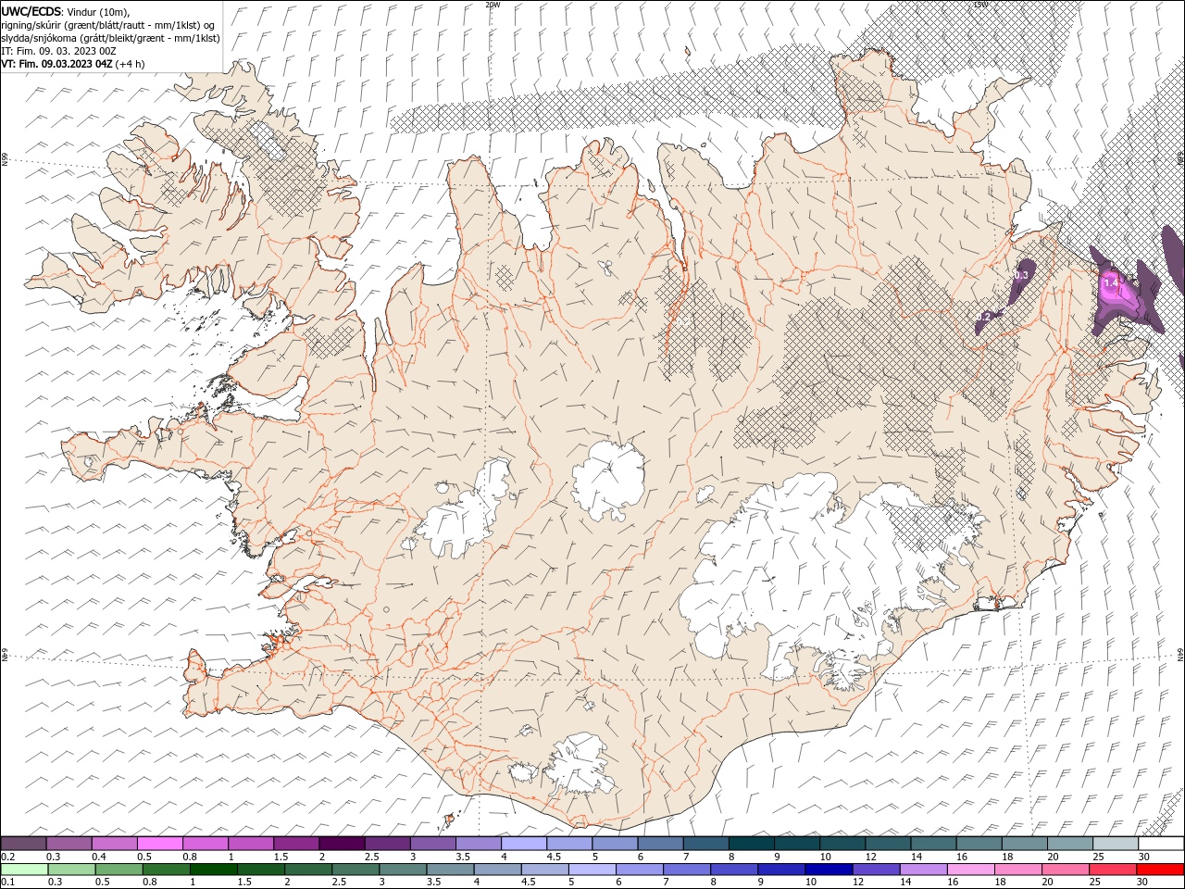This screenshot has height=889, width=1185.
Task: Pick the rain legend swatch starting at 25
Action: pos(1113,869)
